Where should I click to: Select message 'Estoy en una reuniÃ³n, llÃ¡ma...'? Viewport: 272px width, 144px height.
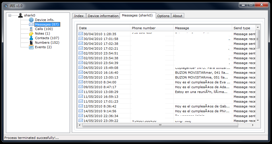(x=201, y=92)
